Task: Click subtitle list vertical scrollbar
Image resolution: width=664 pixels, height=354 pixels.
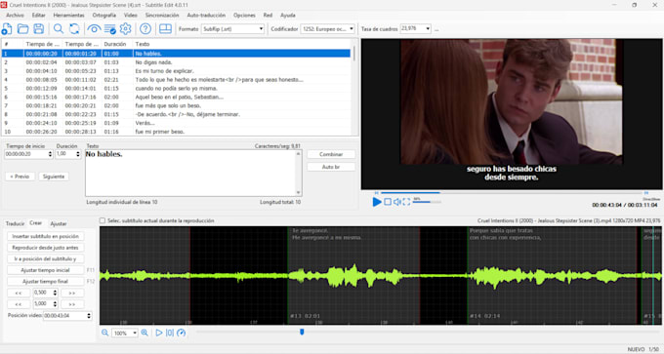Action: (354, 88)
